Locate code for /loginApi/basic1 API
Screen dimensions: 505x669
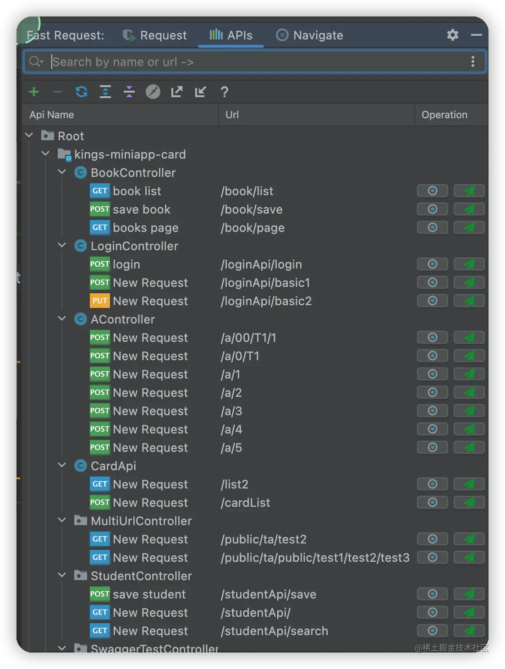(432, 282)
